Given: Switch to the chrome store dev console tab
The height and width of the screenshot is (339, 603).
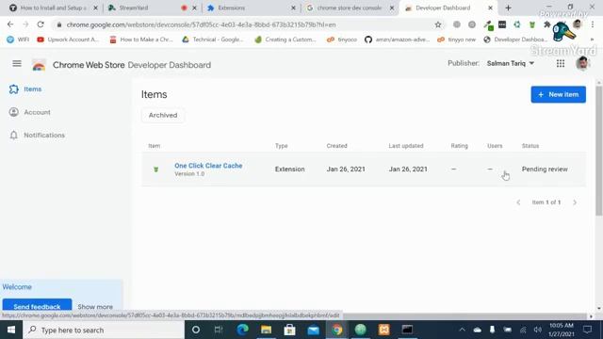Looking at the screenshot, I should click(x=350, y=8).
